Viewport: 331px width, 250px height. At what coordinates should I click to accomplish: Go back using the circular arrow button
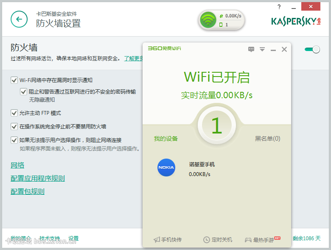(x=19, y=19)
